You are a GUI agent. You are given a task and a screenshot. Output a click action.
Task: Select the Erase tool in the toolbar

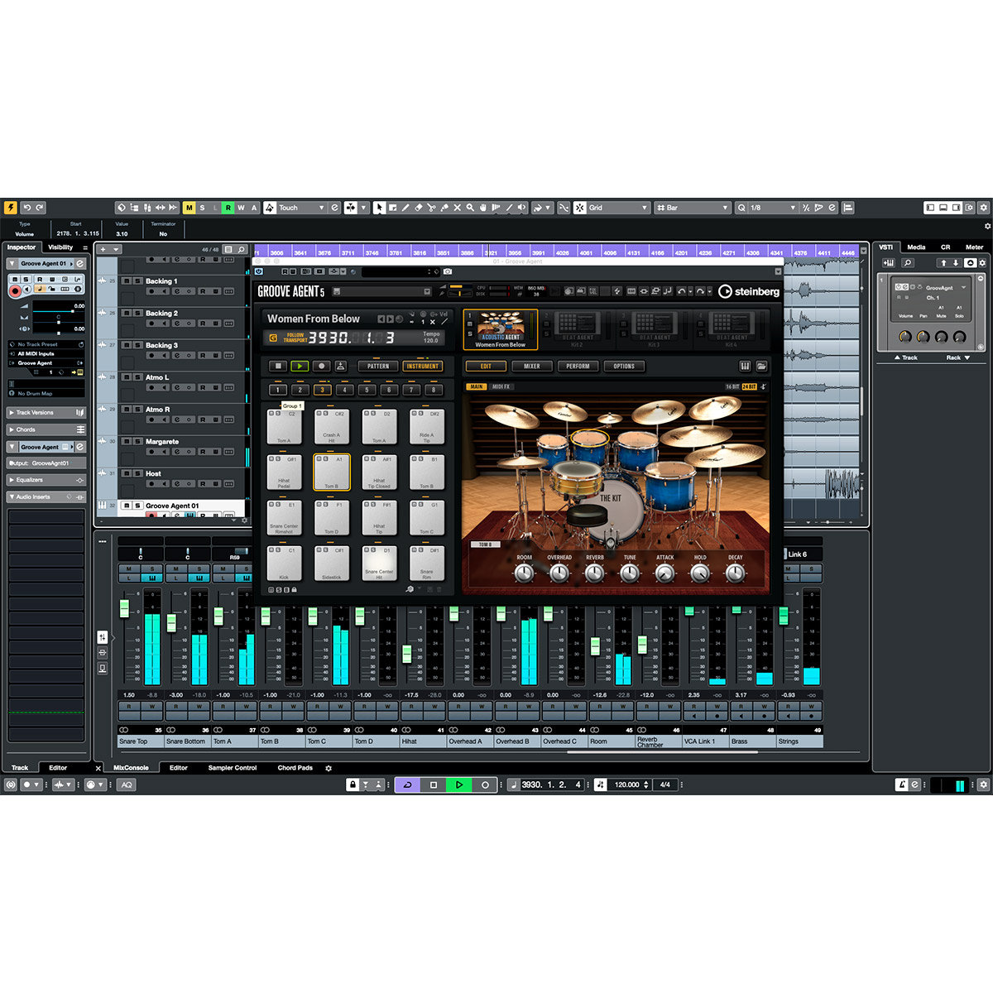418,208
